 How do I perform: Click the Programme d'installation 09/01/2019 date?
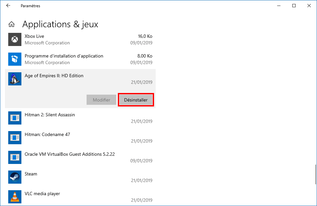click(141, 62)
